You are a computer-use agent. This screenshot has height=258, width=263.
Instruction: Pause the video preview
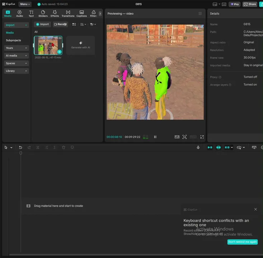(155, 137)
